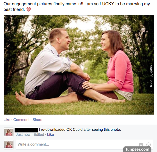Click the Comment link under the photo
Viewport: 157px width, 152px height.
21,120
